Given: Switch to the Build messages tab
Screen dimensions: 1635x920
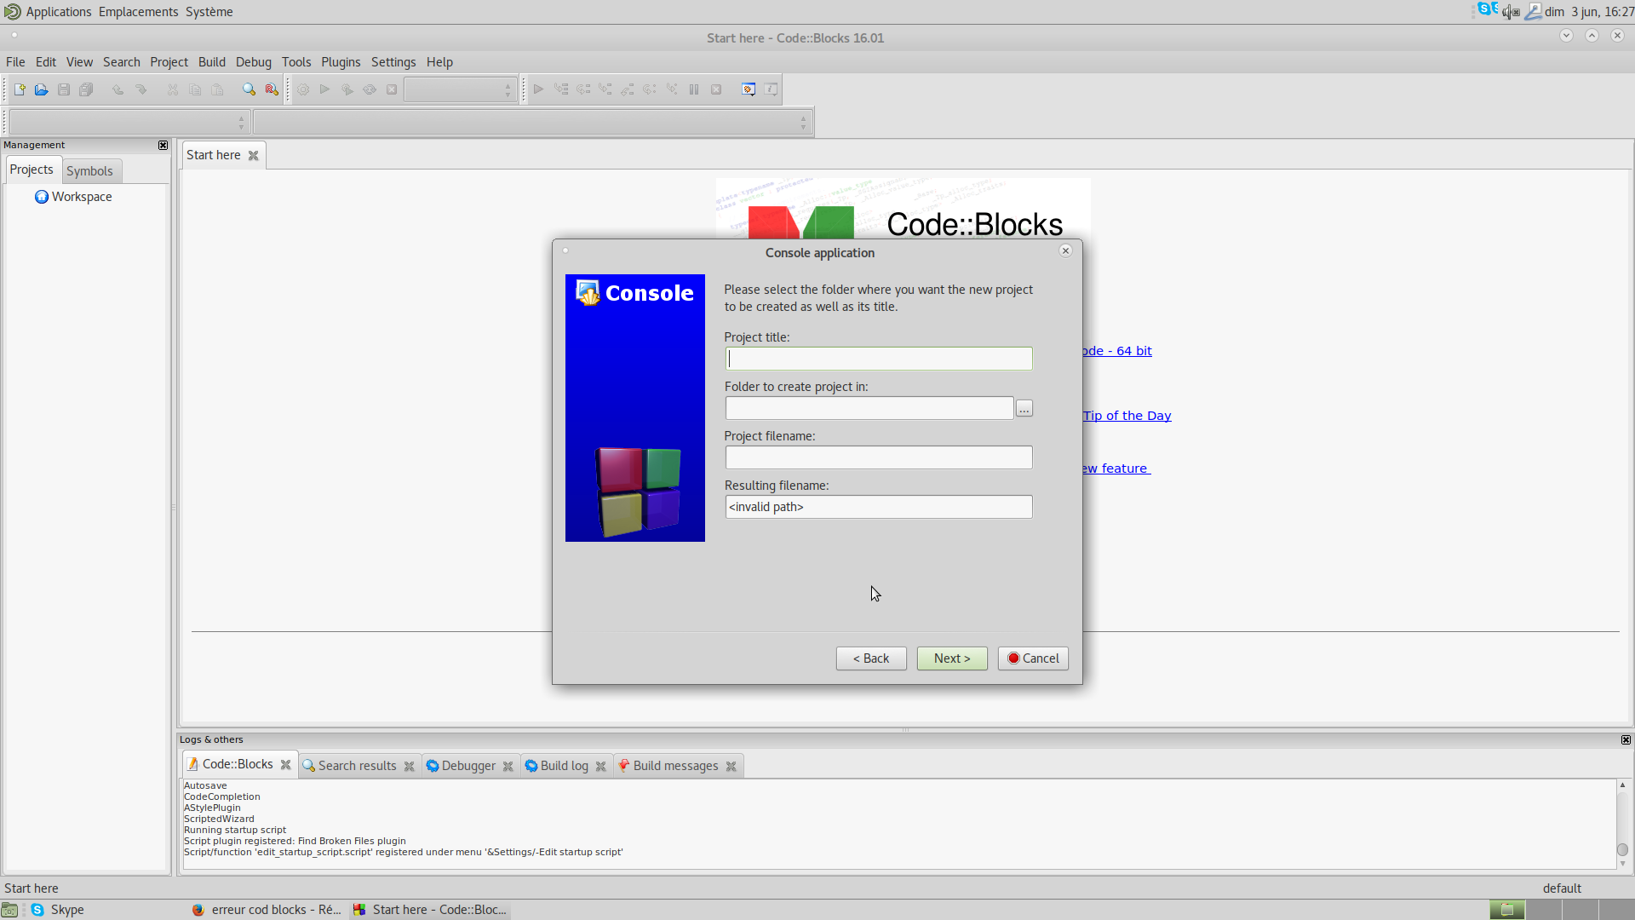Looking at the screenshot, I should click(675, 766).
